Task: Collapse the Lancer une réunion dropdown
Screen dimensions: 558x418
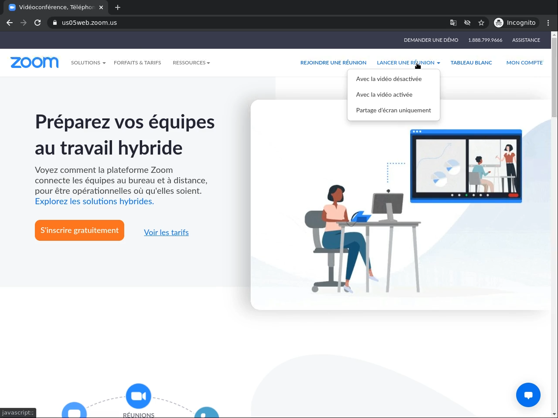Action: click(408, 63)
